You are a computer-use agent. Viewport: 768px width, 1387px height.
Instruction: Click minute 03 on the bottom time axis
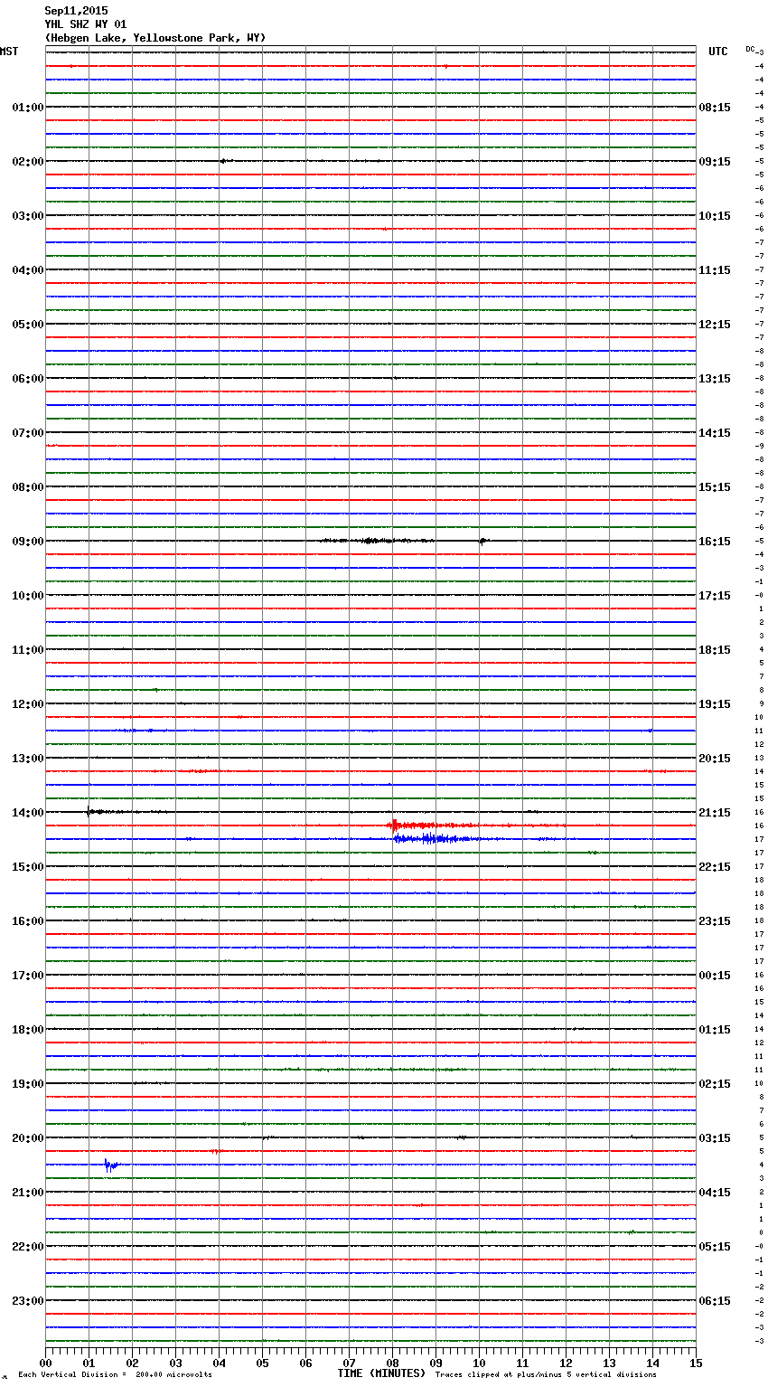pos(175,1363)
